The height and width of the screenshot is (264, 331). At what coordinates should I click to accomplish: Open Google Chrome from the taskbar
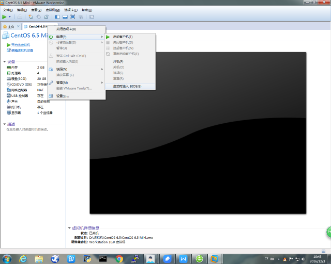click(x=119, y=259)
